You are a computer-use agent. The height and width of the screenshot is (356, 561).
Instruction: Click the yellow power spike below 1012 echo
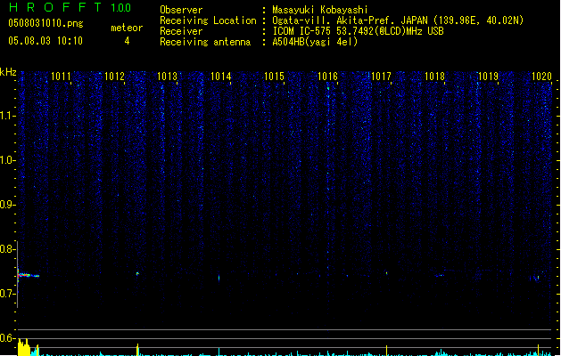click(137, 350)
